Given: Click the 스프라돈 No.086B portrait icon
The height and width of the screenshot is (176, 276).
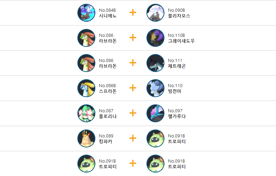Looking at the screenshot, I should click(86, 88).
